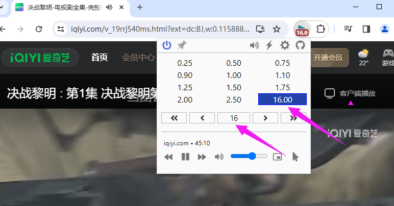This screenshot has width=394, height=206.
Task: Click iqiyi.com • 45:10 video source label
Action: tap(187, 143)
